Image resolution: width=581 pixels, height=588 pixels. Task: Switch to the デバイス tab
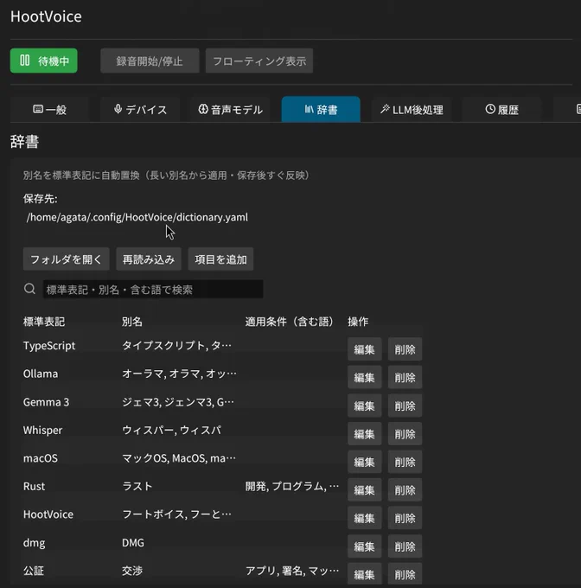tap(140, 110)
